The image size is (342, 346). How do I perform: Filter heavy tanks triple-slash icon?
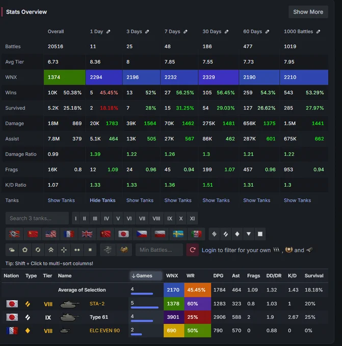click(x=214, y=234)
